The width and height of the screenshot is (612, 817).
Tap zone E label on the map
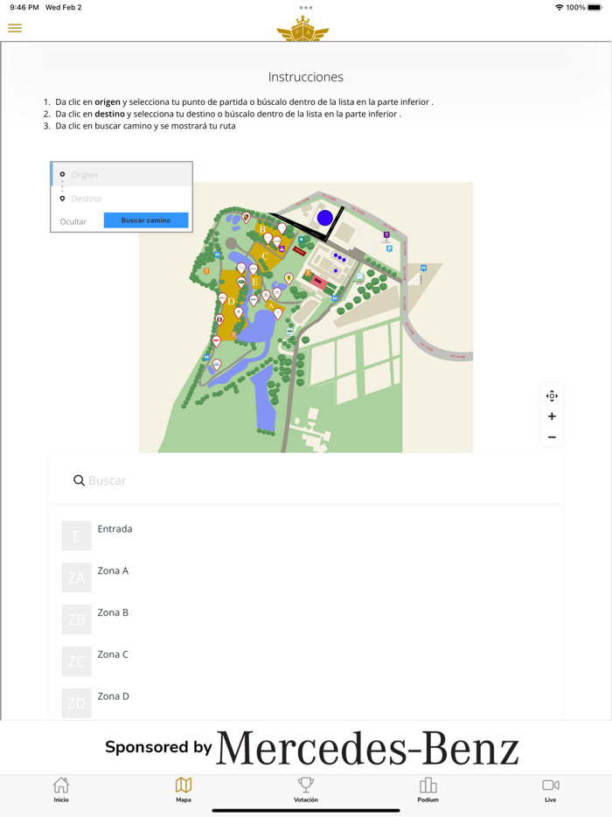pos(255,282)
